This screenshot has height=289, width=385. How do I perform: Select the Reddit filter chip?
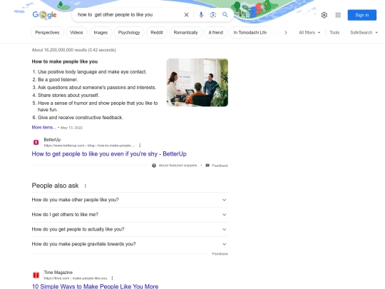[157, 32]
